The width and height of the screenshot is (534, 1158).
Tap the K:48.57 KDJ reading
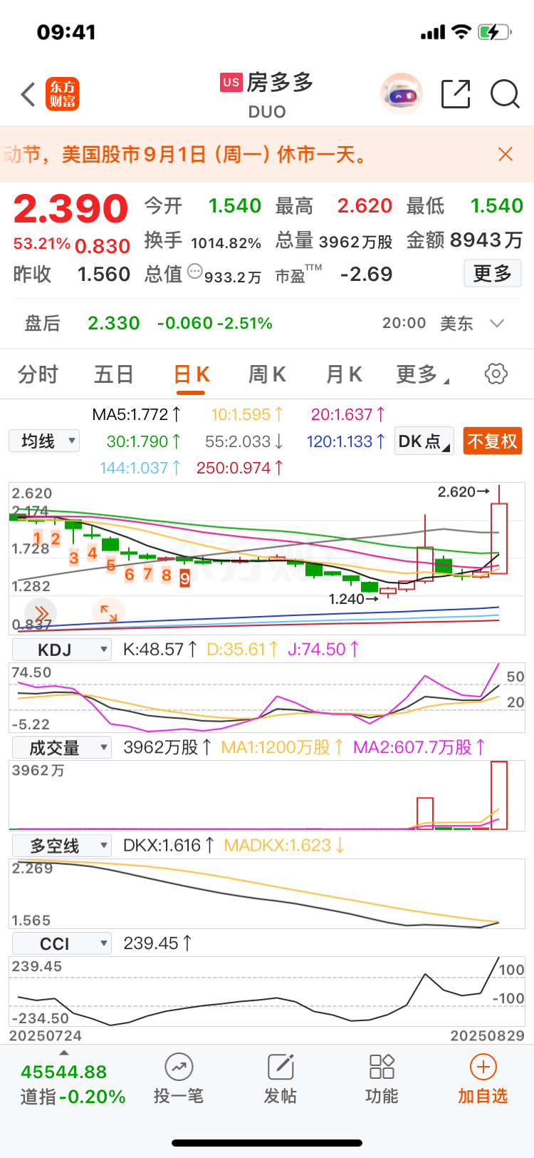click(x=160, y=650)
